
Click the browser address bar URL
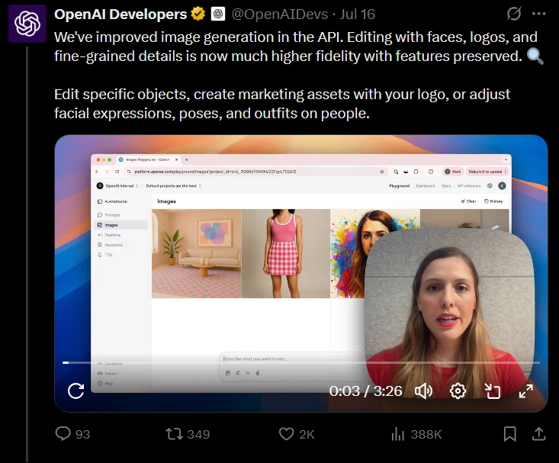point(215,172)
